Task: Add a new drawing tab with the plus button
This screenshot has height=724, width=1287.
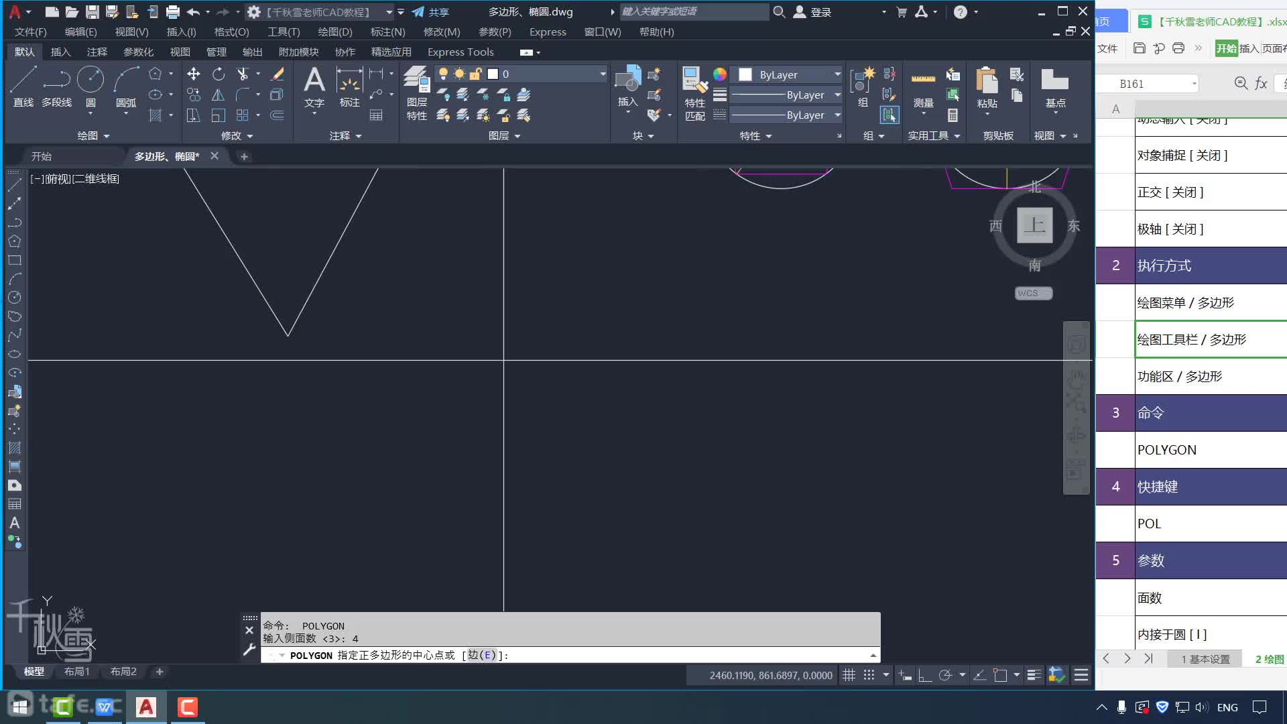Action: click(x=244, y=156)
